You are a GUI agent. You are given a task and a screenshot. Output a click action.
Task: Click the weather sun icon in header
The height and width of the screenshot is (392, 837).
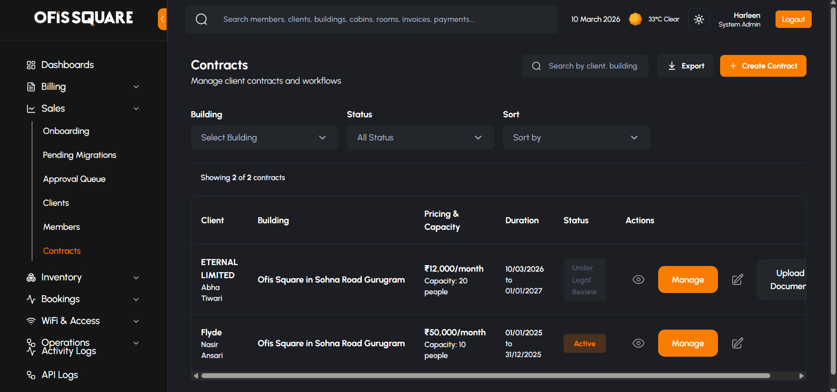635,19
